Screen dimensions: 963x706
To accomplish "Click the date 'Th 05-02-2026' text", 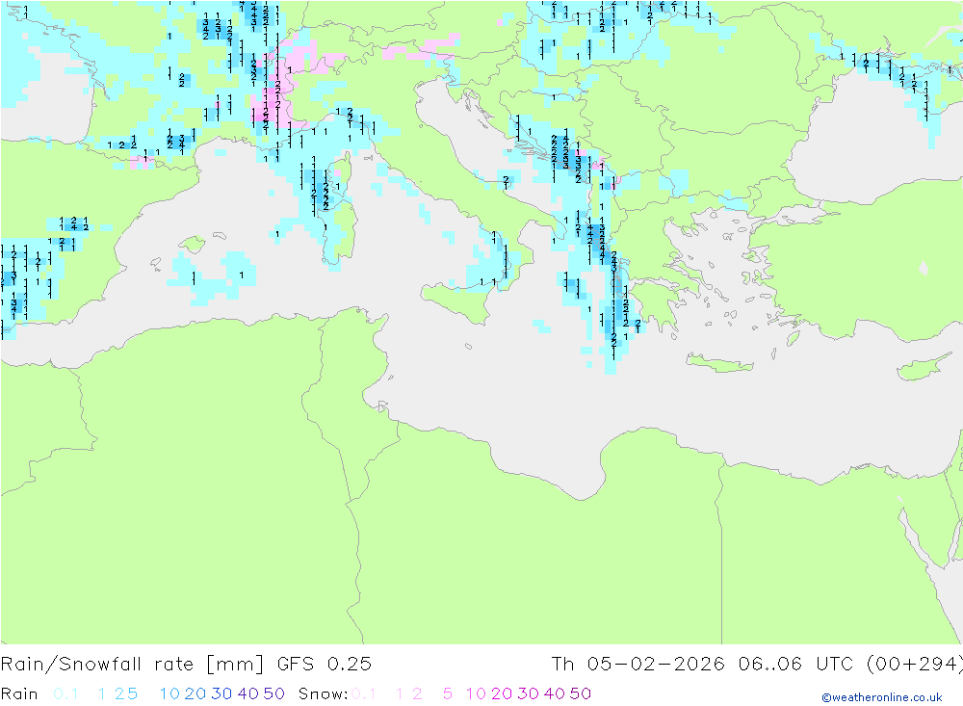I will (x=638, y=665).
